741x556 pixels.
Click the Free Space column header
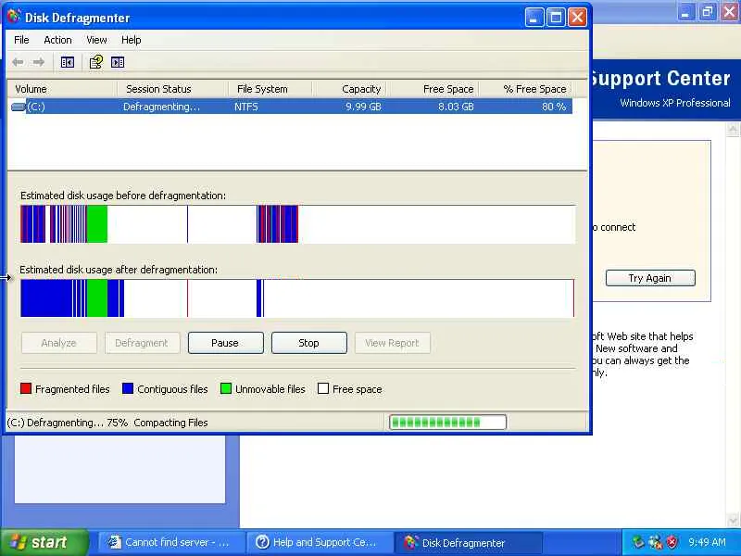click(433, 89)
